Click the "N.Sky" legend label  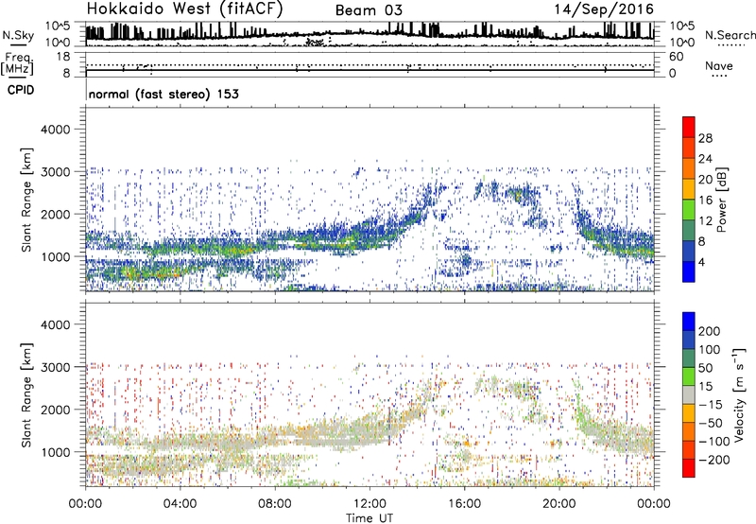(x=18, y=35)
